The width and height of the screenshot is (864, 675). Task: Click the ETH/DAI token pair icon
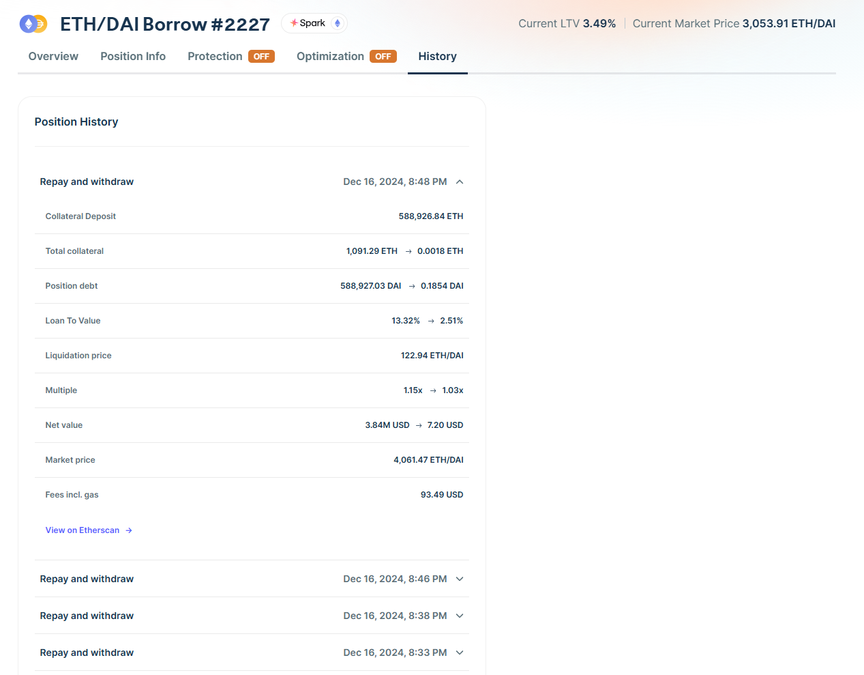pos(33,24)
